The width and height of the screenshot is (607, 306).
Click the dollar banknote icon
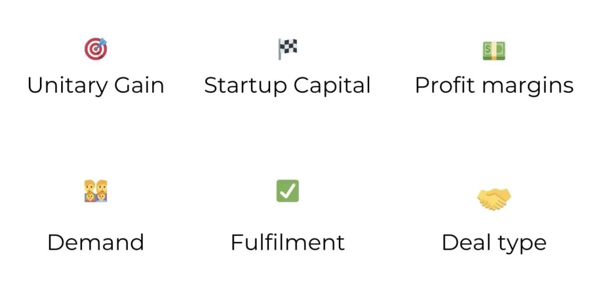point(494,51)
